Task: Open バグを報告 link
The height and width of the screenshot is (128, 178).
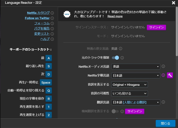Action: [42, 28]
